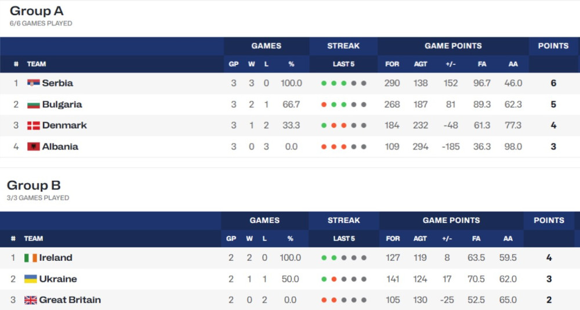Click the Group B FOR column header
Image resolution: width=580 pixels, height=310 pixels.
coord(393,239)
